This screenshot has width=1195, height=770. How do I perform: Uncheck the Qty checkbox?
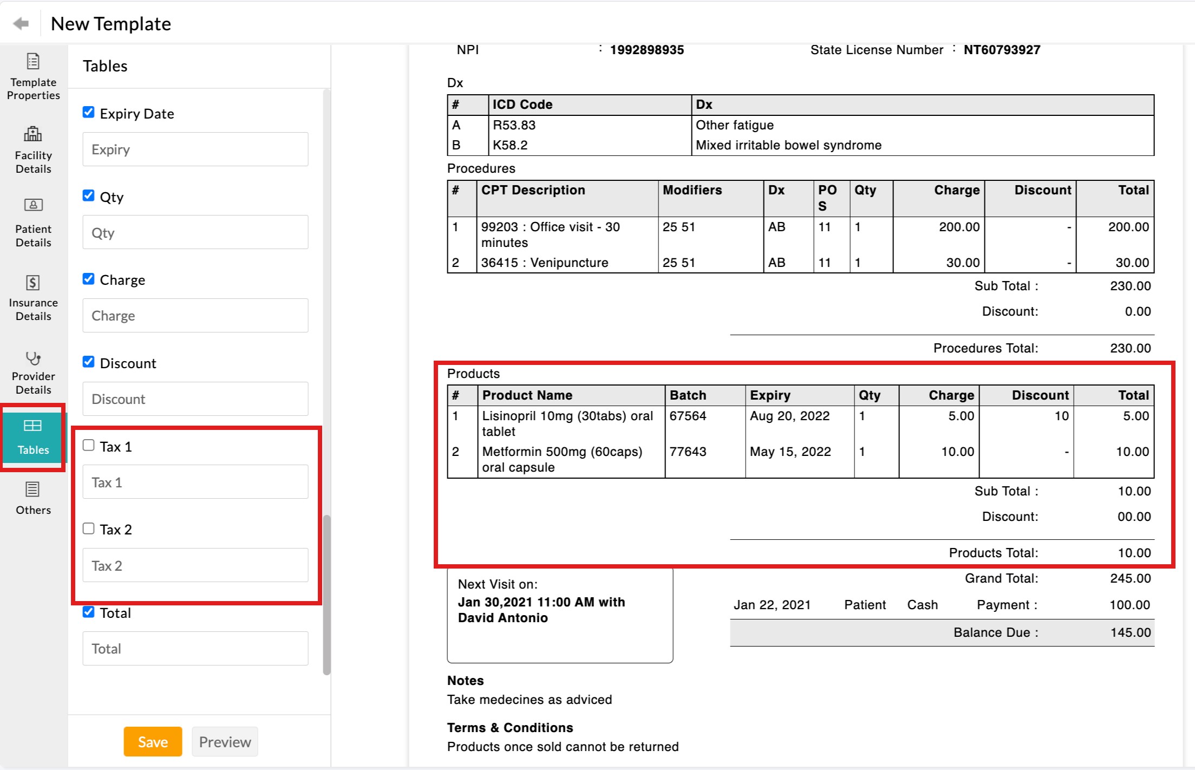tap(89, 195)
